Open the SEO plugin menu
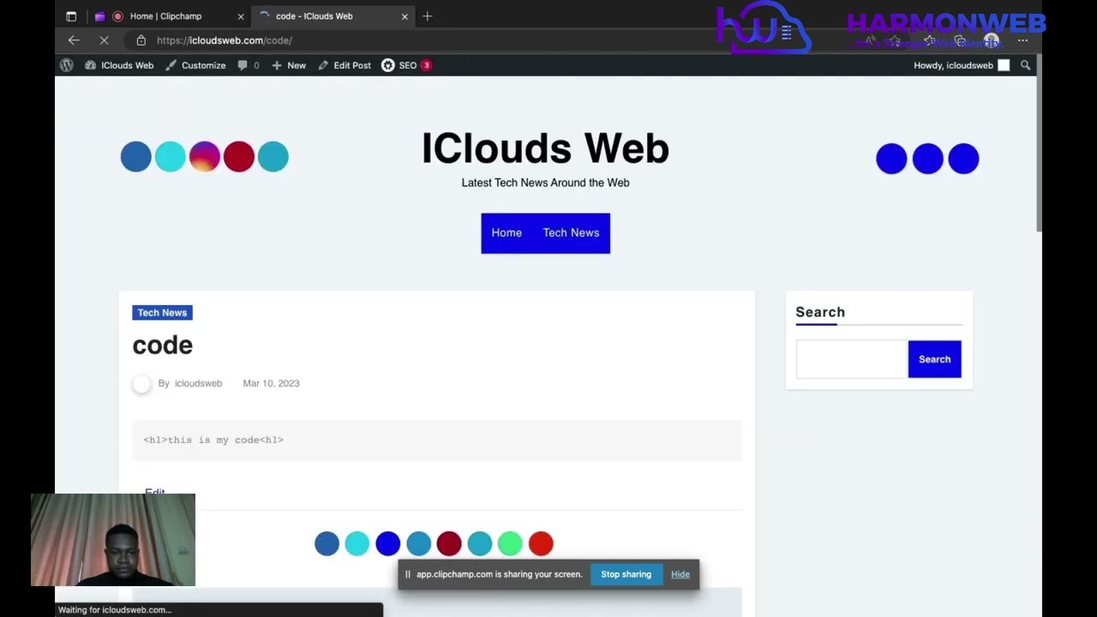Image resolution: width=1097 pixels, height=617 pixels. click(399, 65)
